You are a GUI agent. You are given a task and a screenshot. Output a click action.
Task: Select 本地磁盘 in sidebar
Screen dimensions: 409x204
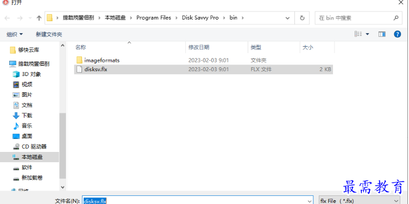pos(29,157)
